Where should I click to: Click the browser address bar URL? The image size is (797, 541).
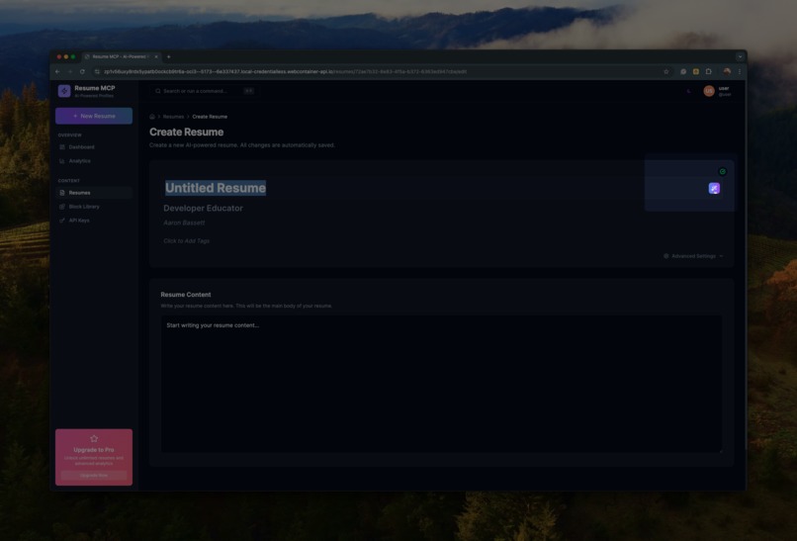point(285,71)
